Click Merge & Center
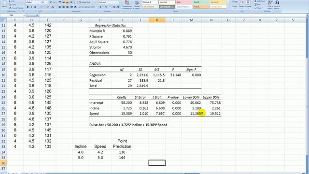The height and width of the screenshot is (174, 309). pos(87,7)
